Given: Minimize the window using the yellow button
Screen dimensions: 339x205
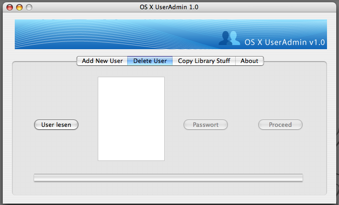Looking at the screenshot, I should click(19, 7).
